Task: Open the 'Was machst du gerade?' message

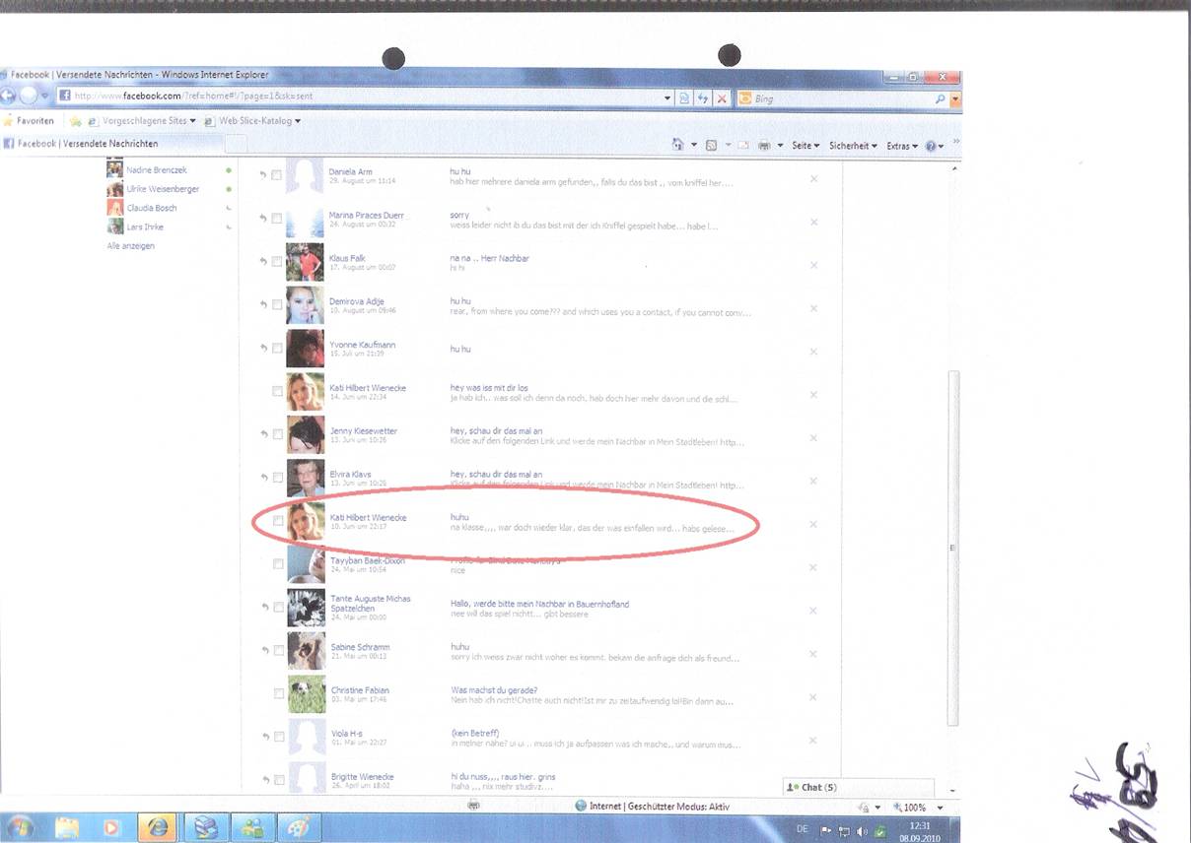Action: [494, 690]
